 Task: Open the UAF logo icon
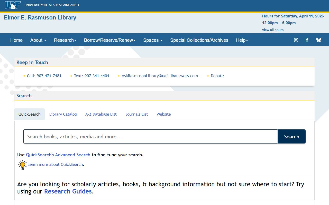point(13,5)
